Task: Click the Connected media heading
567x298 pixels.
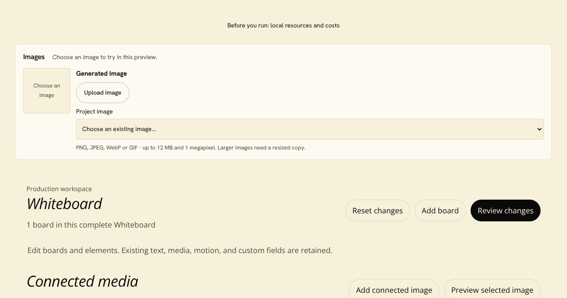Action: (82, 281)
